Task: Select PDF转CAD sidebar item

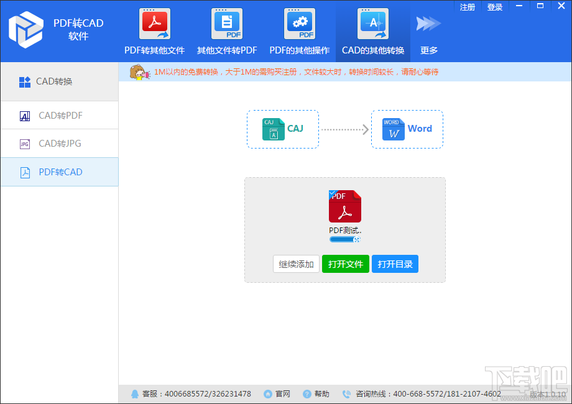Action: pos(60,172)
